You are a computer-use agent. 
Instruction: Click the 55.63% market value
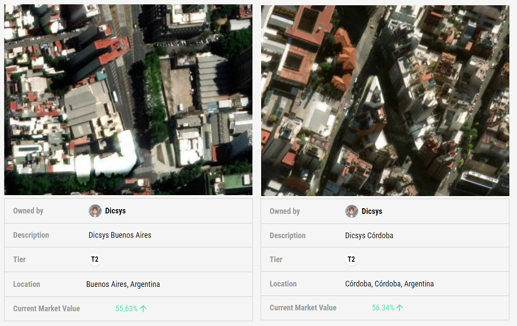pyautogui.click(x=126, y=309)
